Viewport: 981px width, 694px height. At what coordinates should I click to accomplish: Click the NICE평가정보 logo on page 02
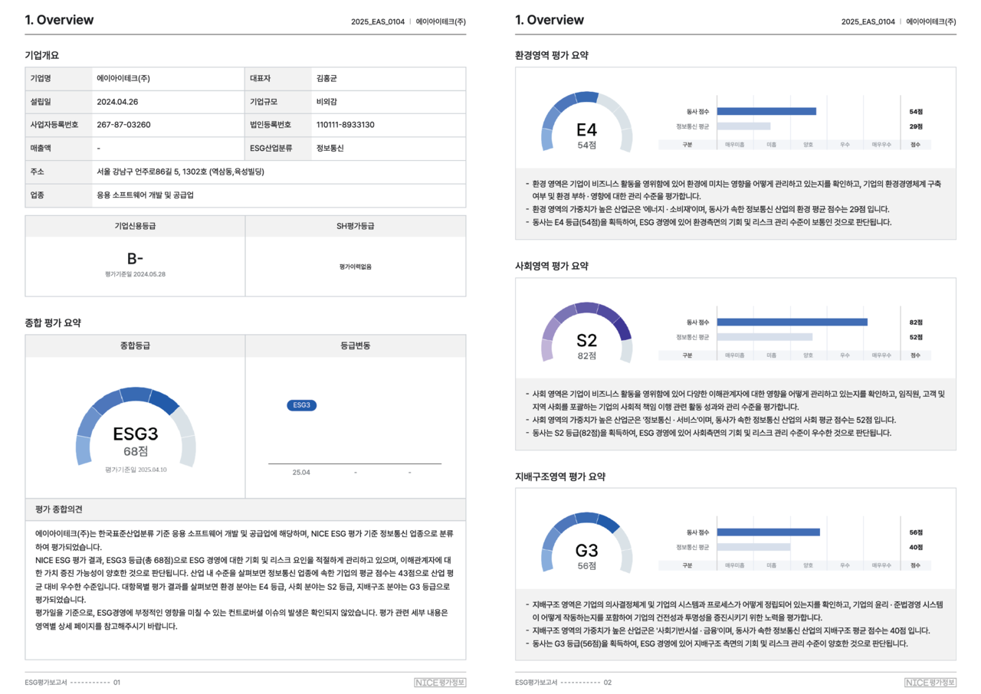coord(930,683)
